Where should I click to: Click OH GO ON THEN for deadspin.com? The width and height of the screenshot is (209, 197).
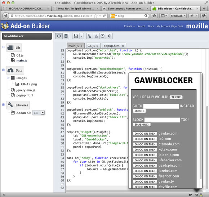click(x=145, y=166)
